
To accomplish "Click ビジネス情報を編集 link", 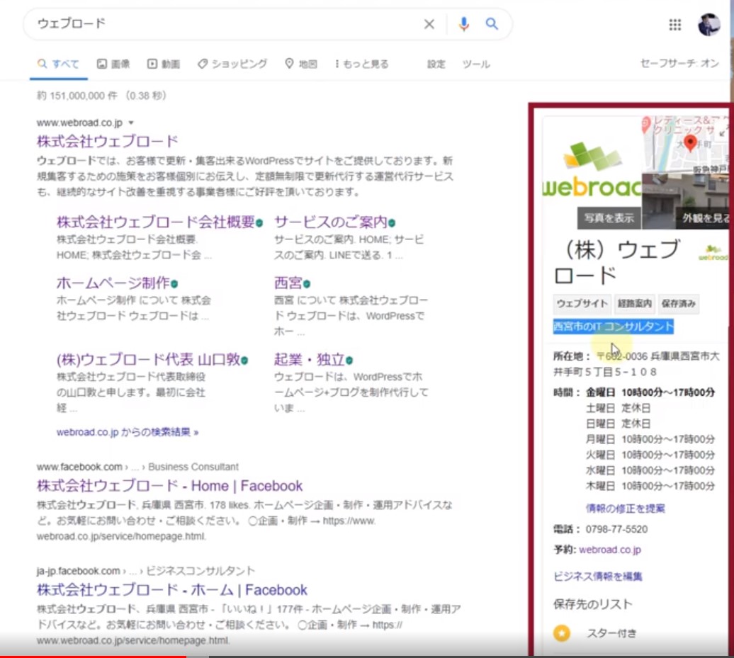I will (x=598, y=577).
